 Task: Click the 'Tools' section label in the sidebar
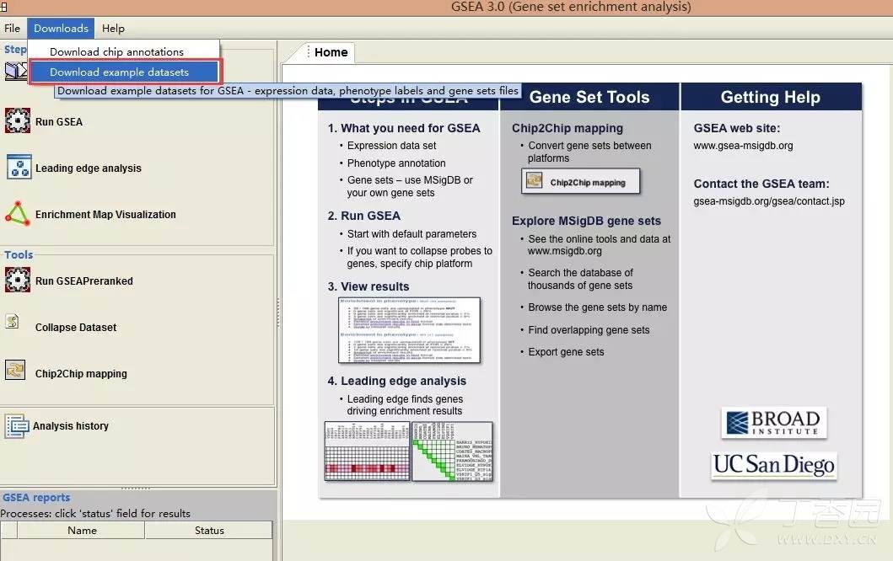tap(19, 254)
